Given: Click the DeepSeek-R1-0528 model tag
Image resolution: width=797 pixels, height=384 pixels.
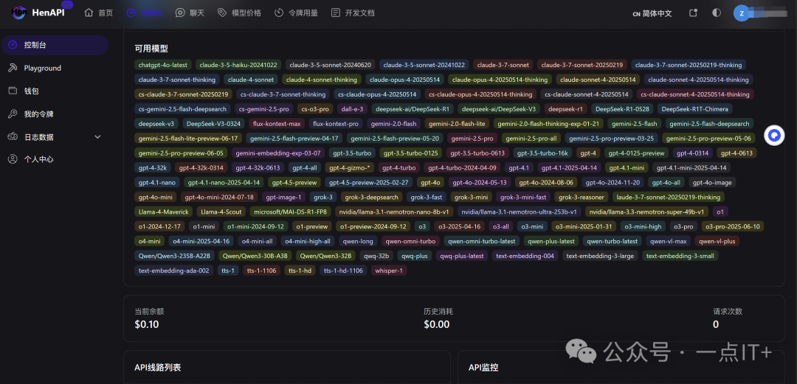Looking at the screenshot, I should [x=623, y=109].
